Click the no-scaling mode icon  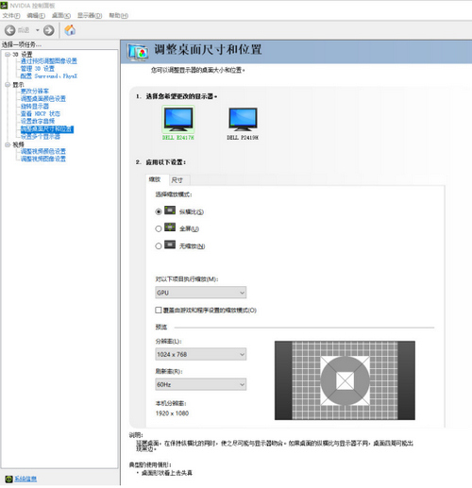[x=170, y=244]
